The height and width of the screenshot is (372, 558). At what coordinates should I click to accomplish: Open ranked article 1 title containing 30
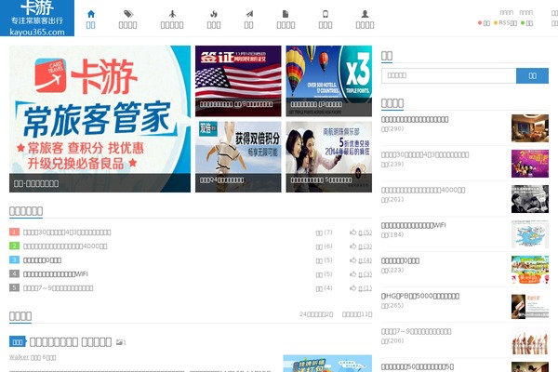[67, 232]
